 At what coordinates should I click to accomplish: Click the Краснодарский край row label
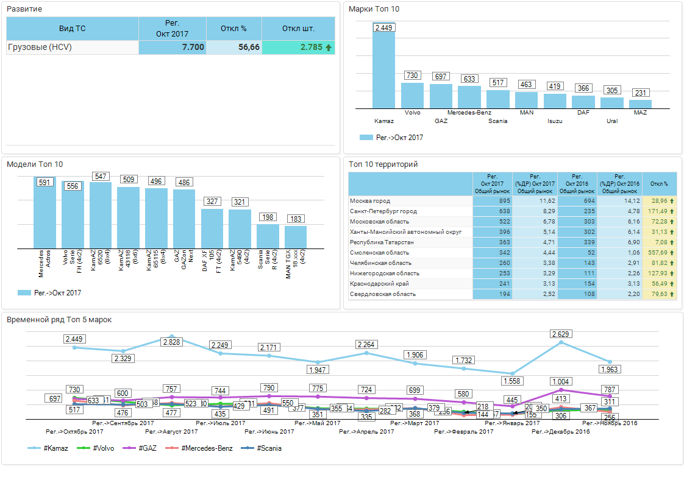pos(380,284)
